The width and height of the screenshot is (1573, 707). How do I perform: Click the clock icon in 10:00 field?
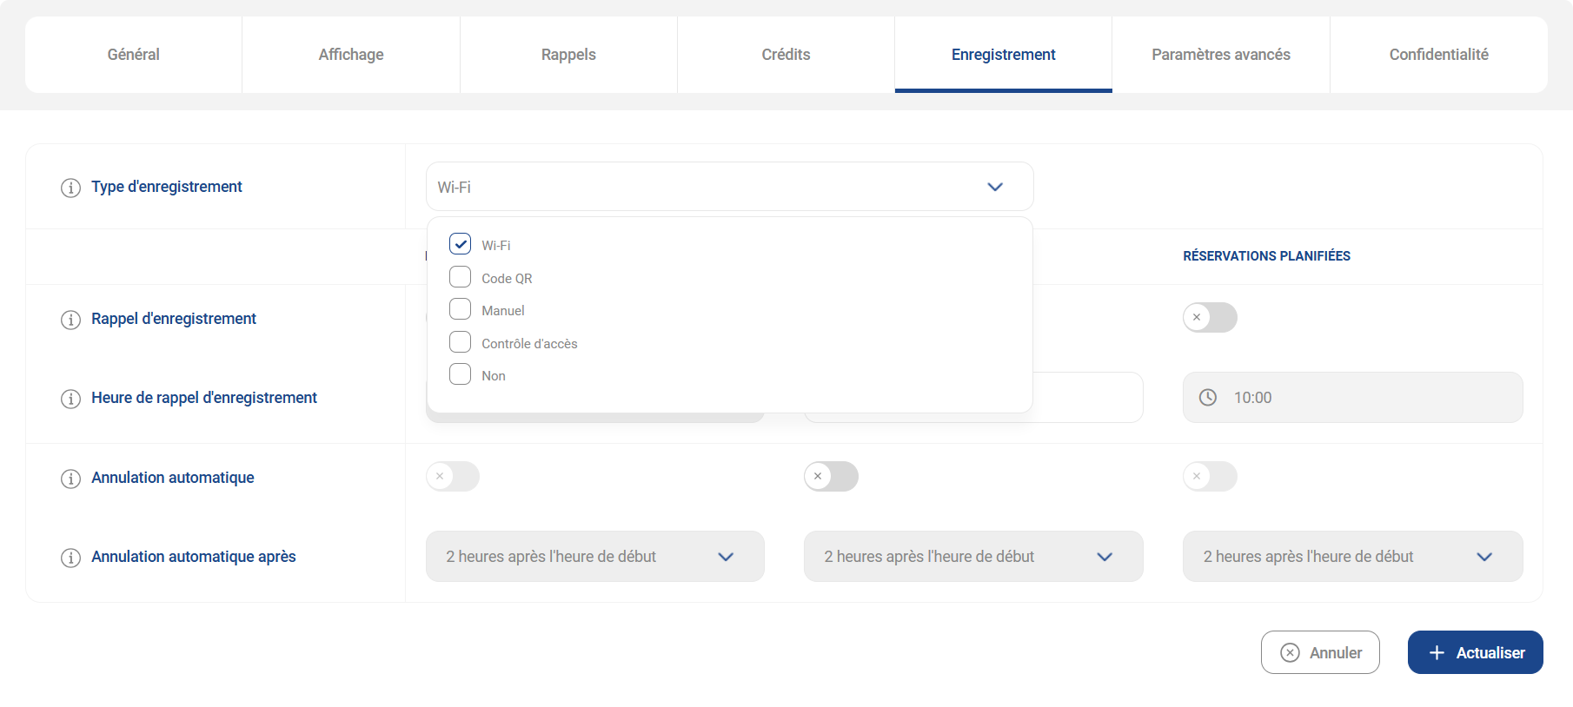(1208, 397)
